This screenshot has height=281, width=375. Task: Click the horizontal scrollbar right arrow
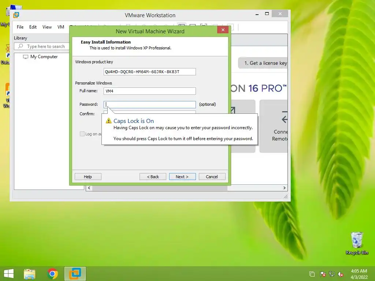(284, 188)
